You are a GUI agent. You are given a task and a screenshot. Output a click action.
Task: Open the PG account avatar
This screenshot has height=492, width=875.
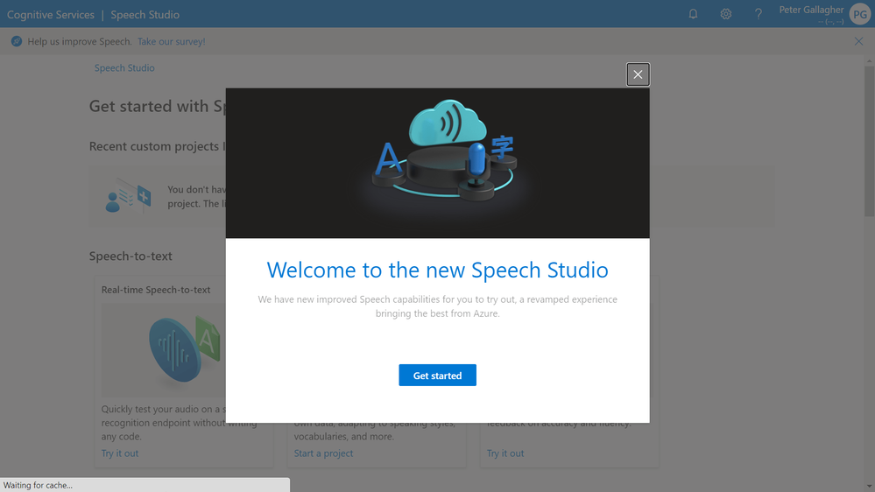tap(859, 14)
